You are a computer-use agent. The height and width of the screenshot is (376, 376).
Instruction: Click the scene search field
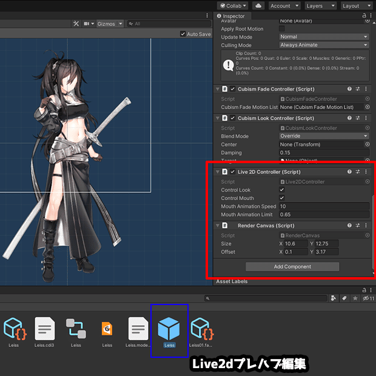(169, 24)
